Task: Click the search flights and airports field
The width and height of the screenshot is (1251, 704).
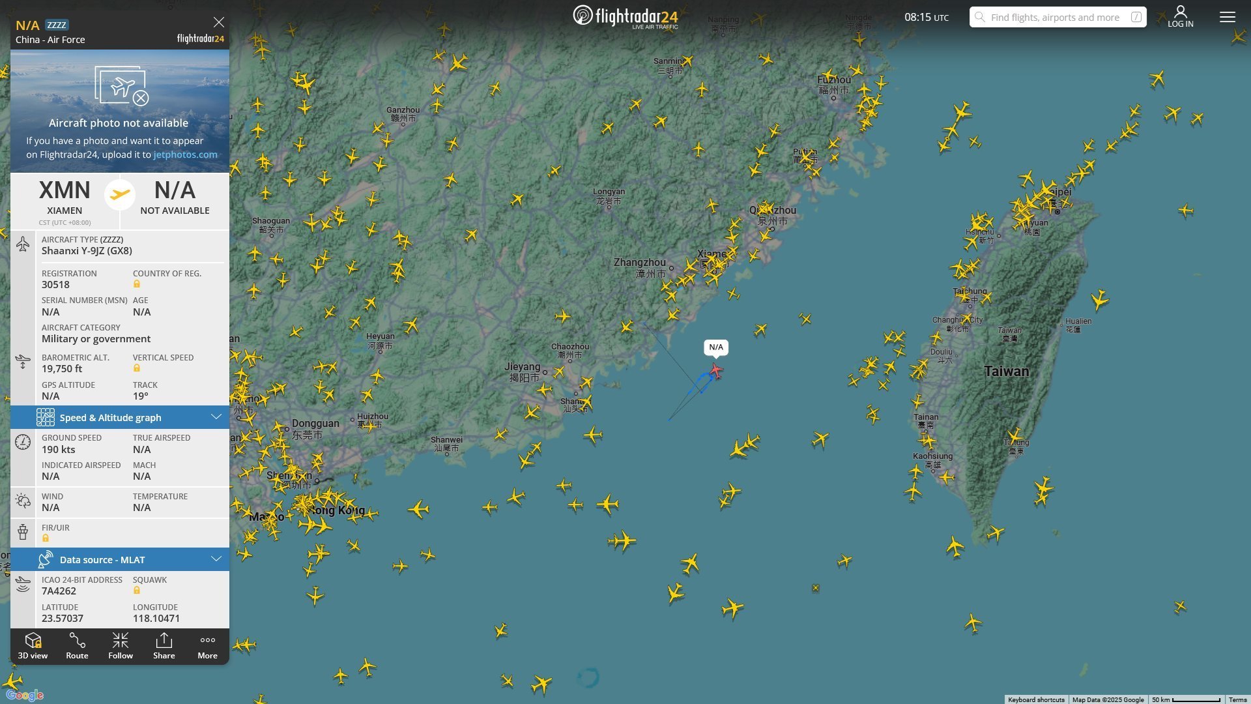Action: 1058,17
